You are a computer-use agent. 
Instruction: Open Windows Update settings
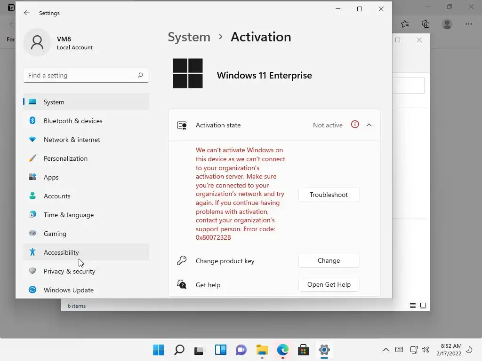point(86,290)
